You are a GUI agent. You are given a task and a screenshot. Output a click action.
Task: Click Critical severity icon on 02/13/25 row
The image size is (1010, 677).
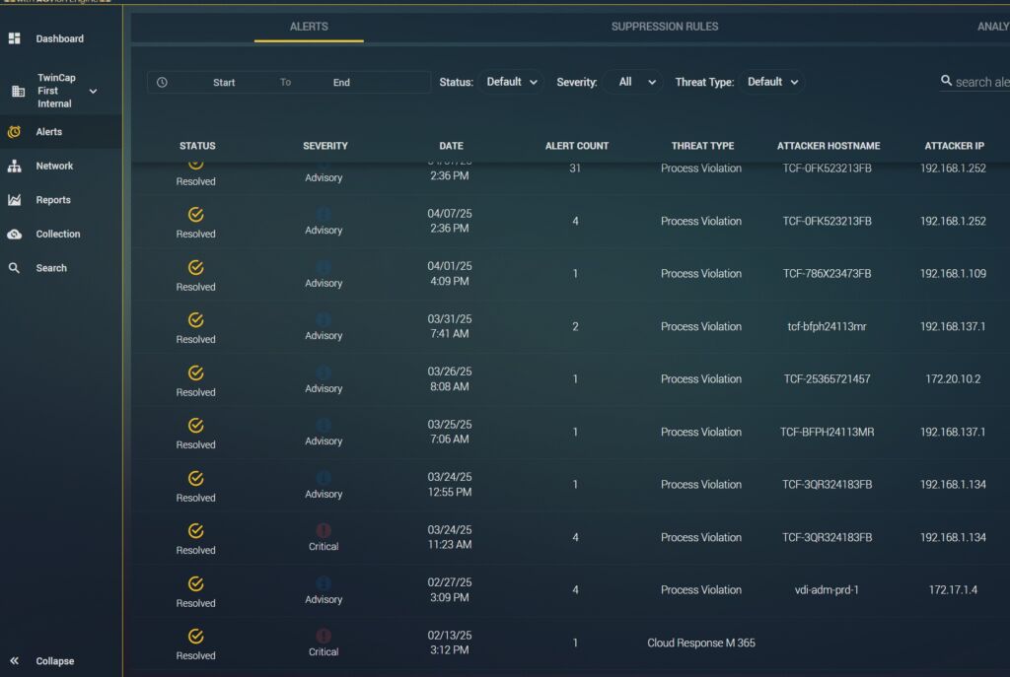tap(324, 636)
